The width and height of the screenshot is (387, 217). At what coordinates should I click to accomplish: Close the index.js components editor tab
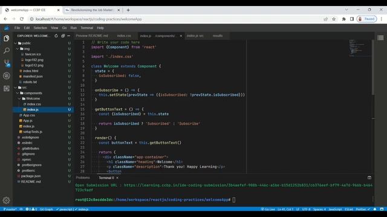click(181, 36)
